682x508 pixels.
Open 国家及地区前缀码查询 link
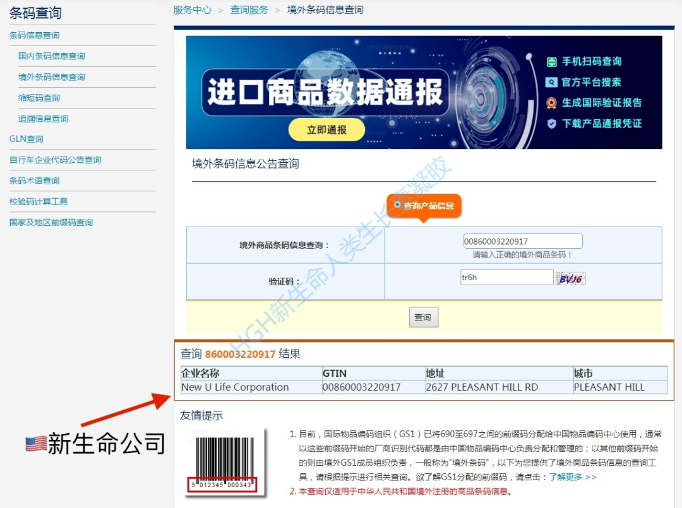pyautogui.click(x=51, y=223)
